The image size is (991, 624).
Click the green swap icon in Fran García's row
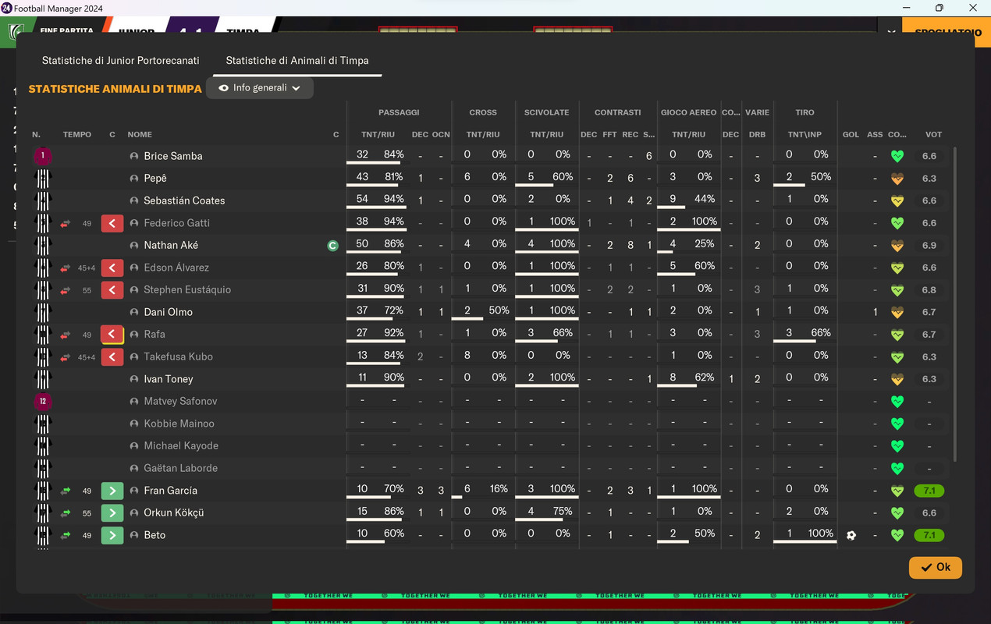click(x=66, y=491)
